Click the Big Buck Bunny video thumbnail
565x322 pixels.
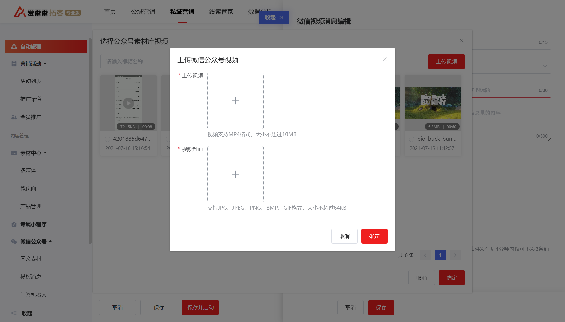[x=433, y=103]
